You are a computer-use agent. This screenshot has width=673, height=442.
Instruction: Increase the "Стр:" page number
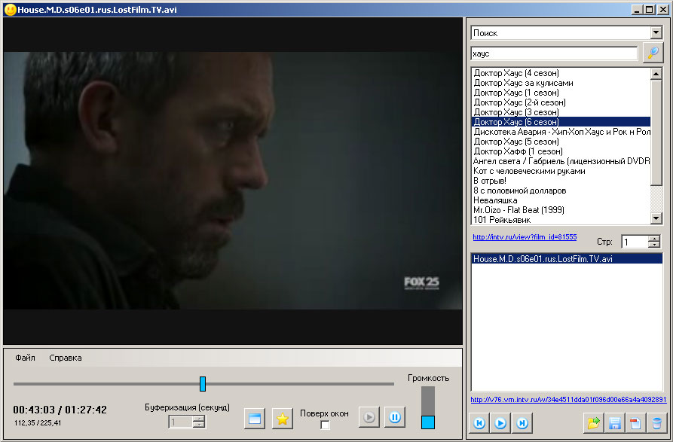click(654, 239)
